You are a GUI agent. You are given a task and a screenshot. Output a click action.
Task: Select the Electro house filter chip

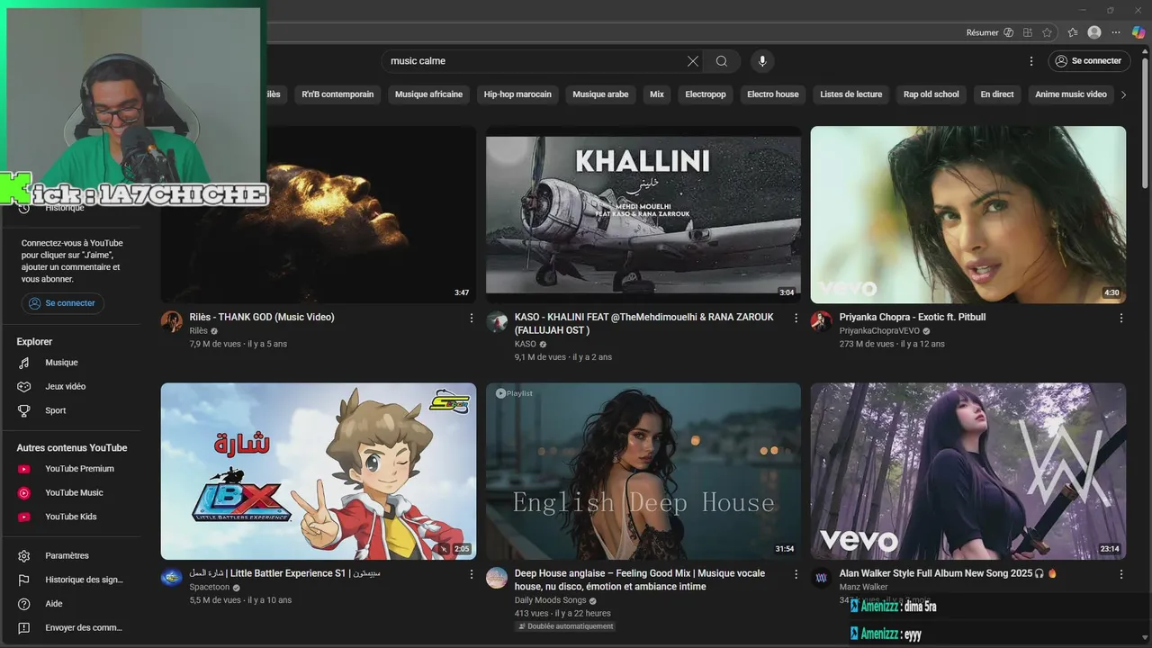[773, 94]
